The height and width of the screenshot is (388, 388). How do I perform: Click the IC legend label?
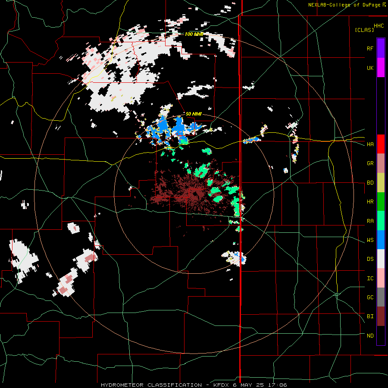click(370, 278)
